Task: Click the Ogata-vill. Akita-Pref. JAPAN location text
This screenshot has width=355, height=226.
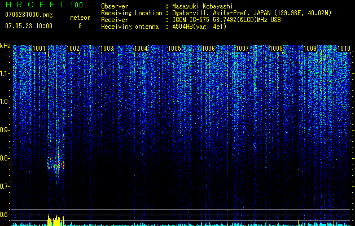Action: [252, 13]
